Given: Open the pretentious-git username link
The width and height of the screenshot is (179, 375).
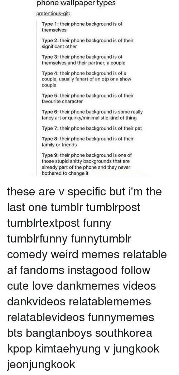Looking at the screenshot, I should click(x=53, y=14).
